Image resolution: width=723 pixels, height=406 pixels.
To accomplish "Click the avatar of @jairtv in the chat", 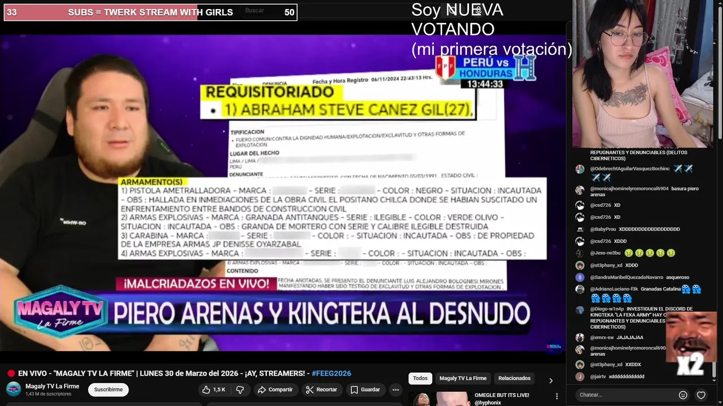I will pyautogui.click(x=580, y=377).
